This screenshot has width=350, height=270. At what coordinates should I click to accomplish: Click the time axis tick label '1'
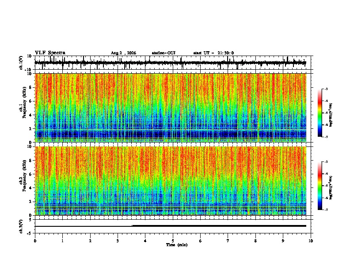[x=62, y=241]
